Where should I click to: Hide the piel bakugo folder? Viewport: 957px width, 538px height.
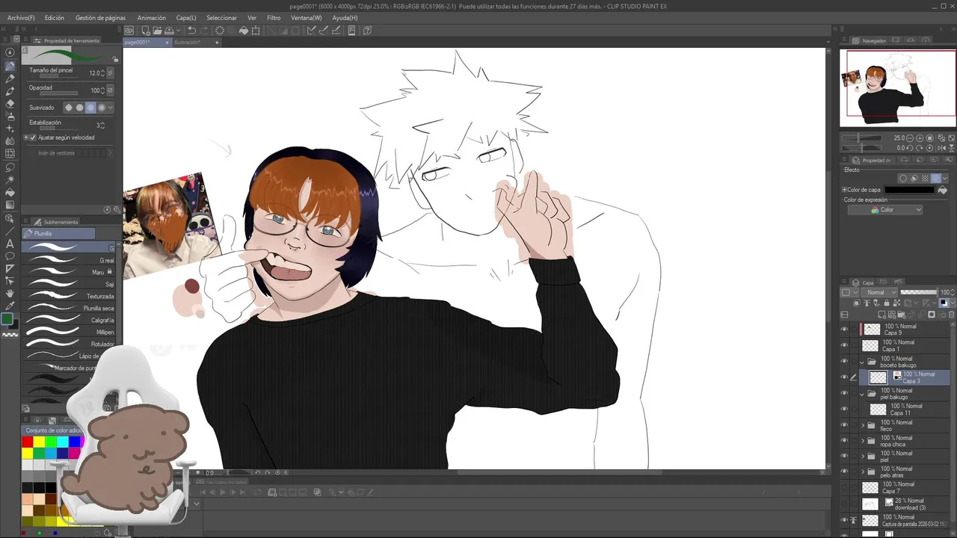(844, 394)
